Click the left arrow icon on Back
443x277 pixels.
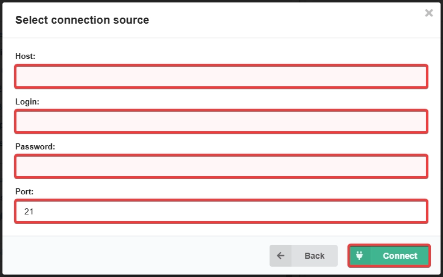click(x=281, y=256)
